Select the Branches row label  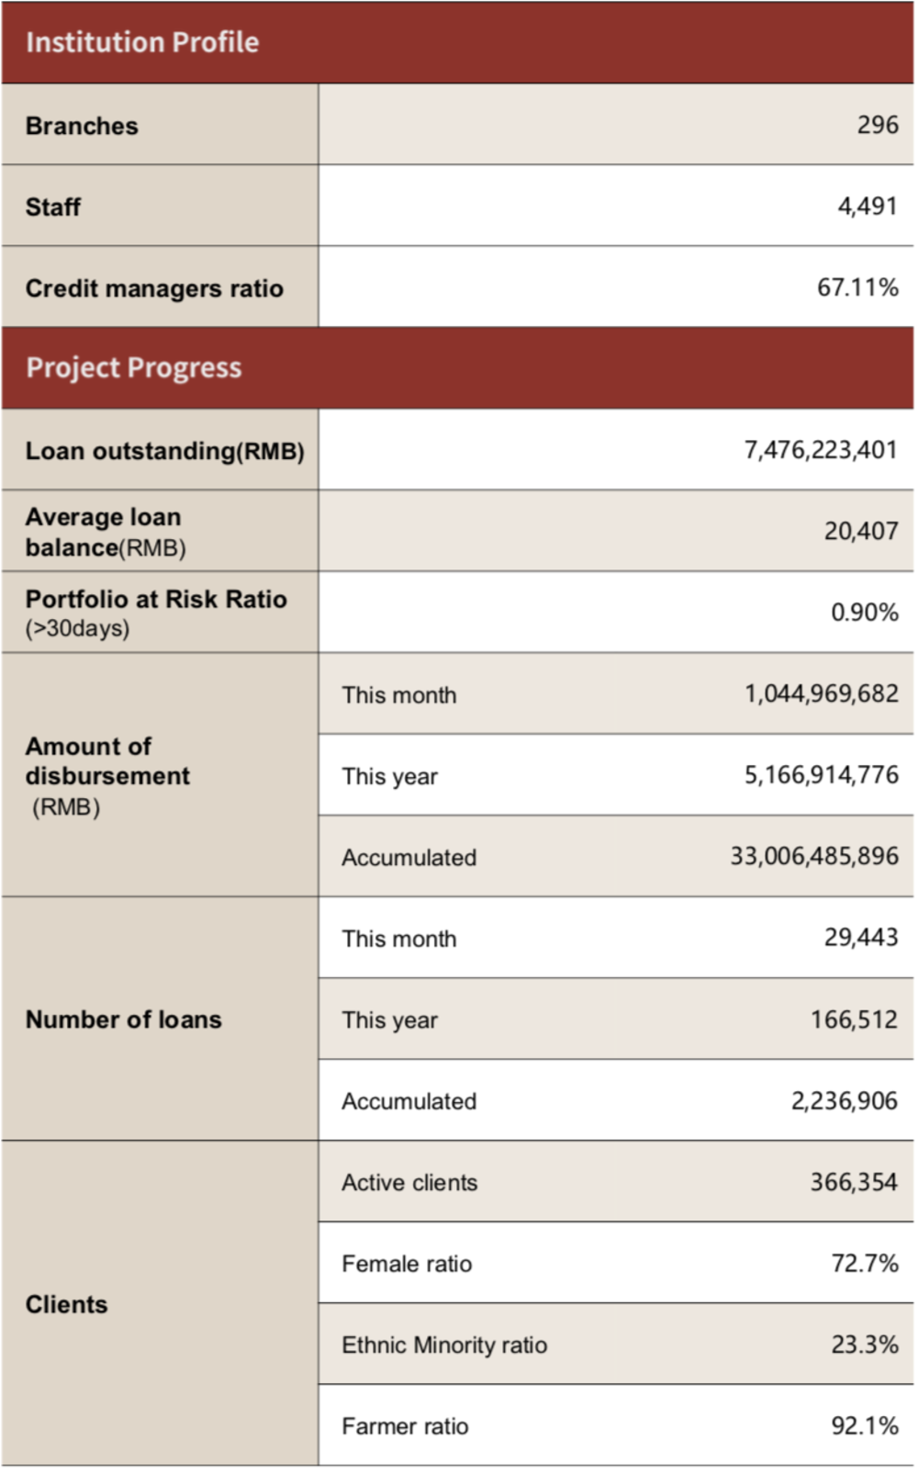[x=82, y=126]
